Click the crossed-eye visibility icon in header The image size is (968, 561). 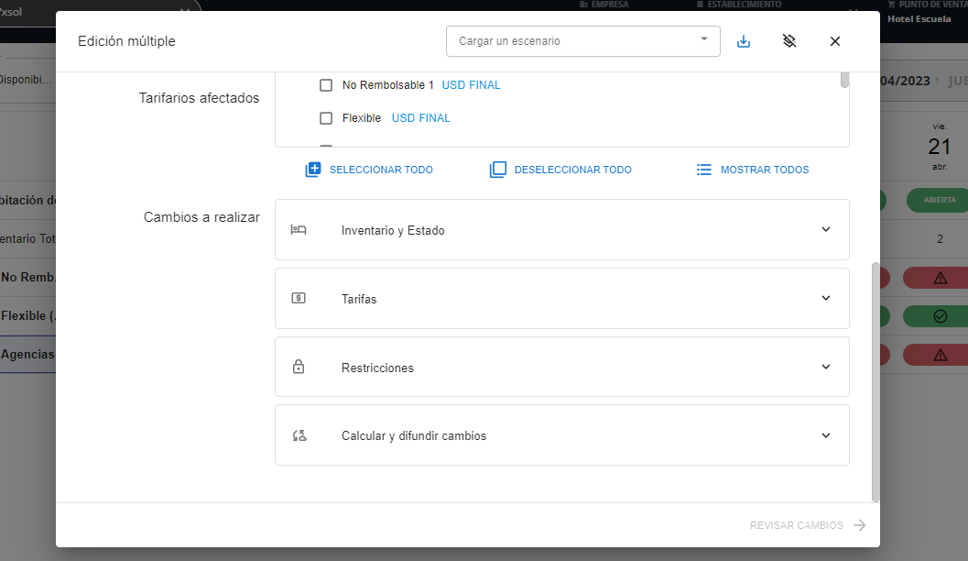(x=789, y=41)
